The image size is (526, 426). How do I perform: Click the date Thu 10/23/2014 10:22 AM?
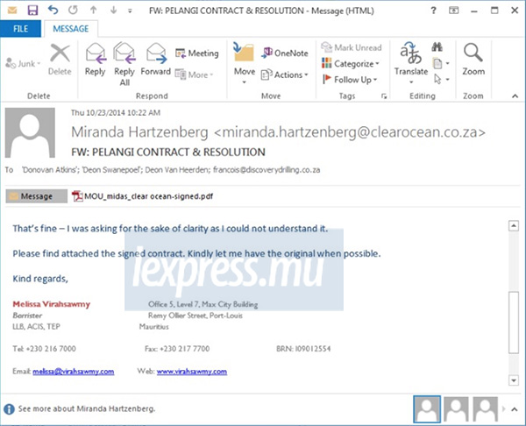coord(116,113)
